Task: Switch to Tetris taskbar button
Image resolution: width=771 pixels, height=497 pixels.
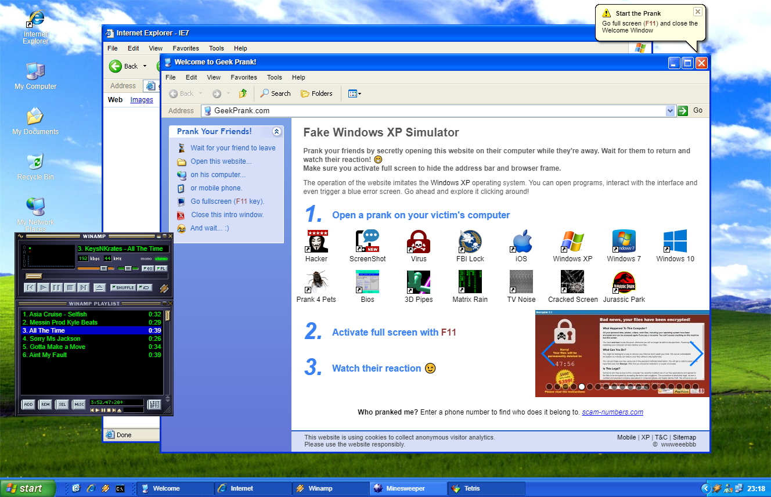Action: point(486,489)
